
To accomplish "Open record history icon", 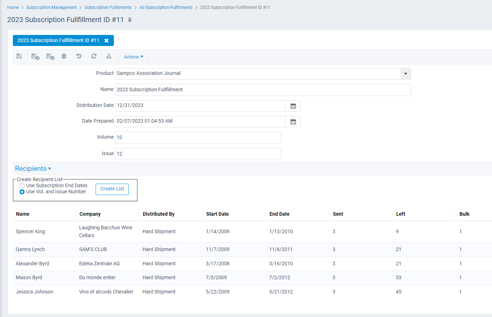I will (x=79, y=56).
